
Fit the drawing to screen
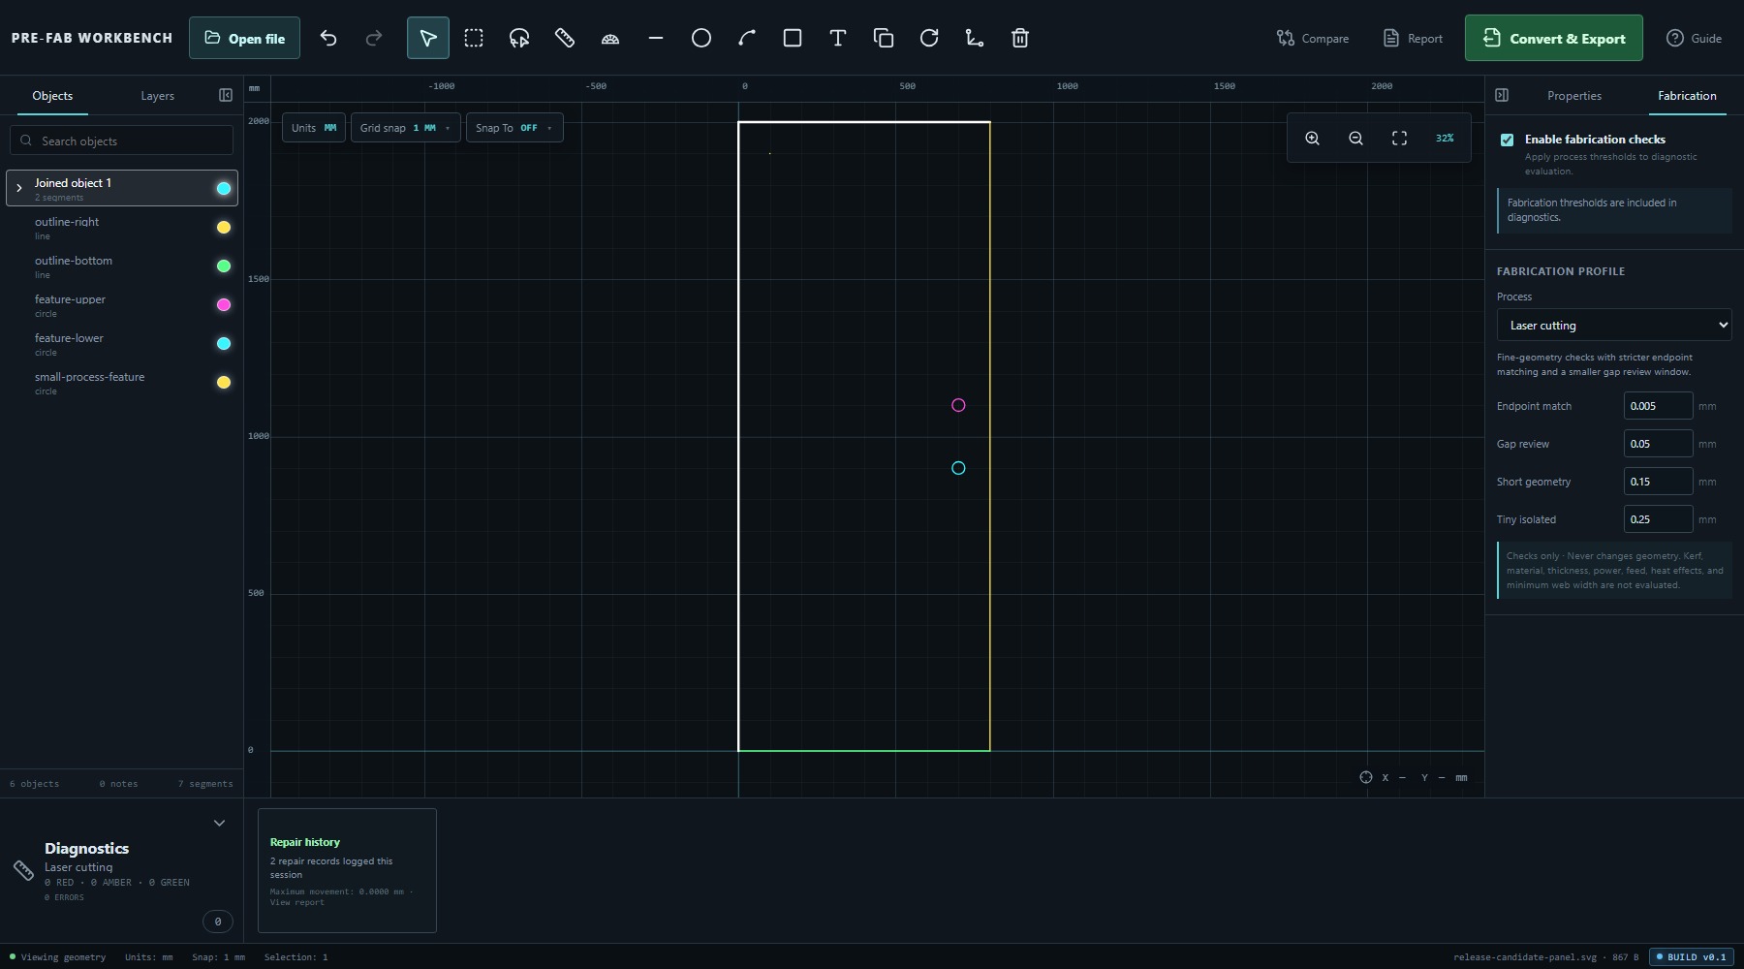[x=1399, y=139]
